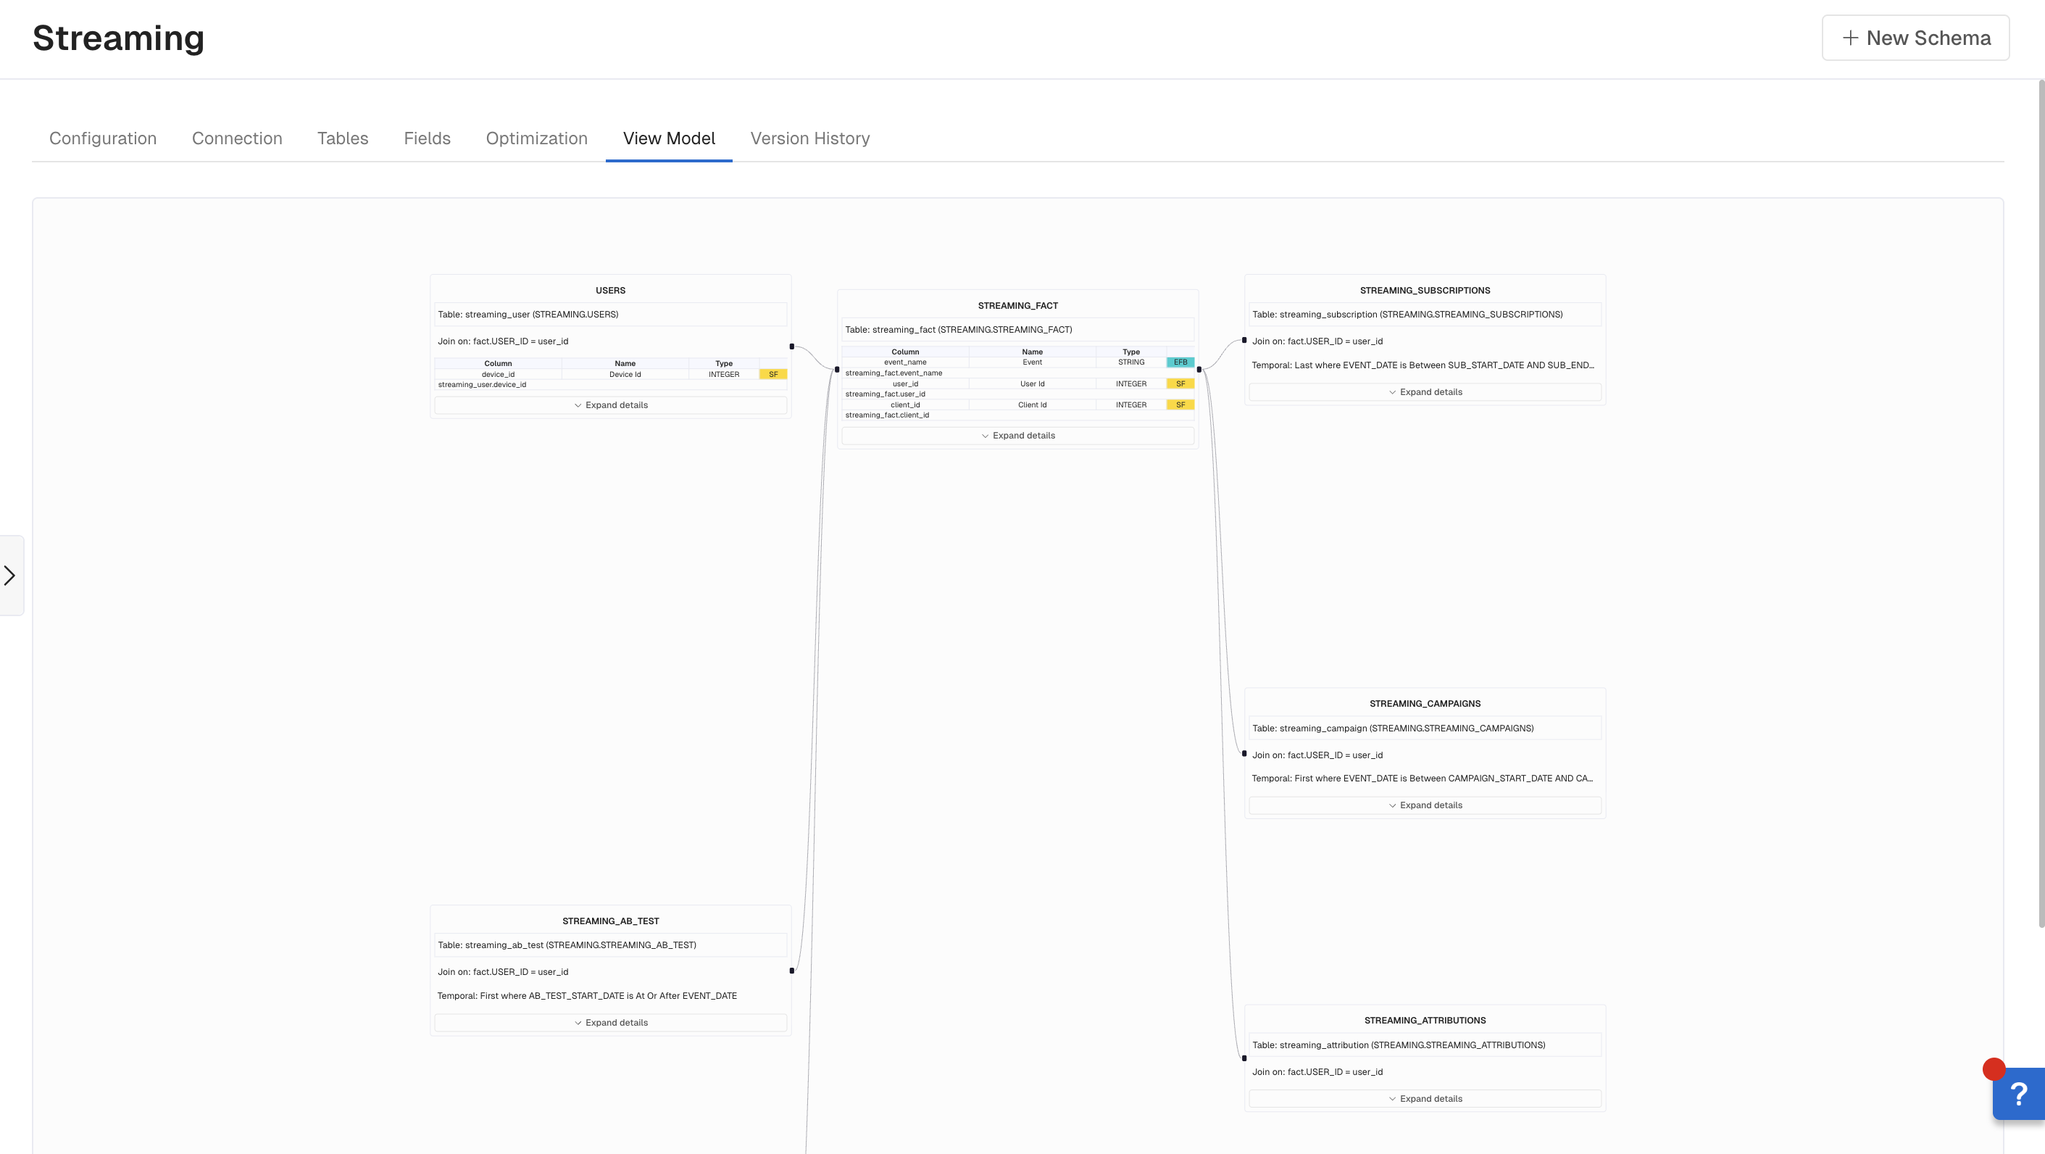
Task: Expand details of the STREAMING_SUBSCRIPTIONS table
Action: [x=1425, y=392]
